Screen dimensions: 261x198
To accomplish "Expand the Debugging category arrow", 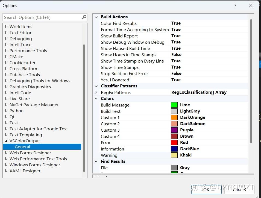I will (6, 39).
